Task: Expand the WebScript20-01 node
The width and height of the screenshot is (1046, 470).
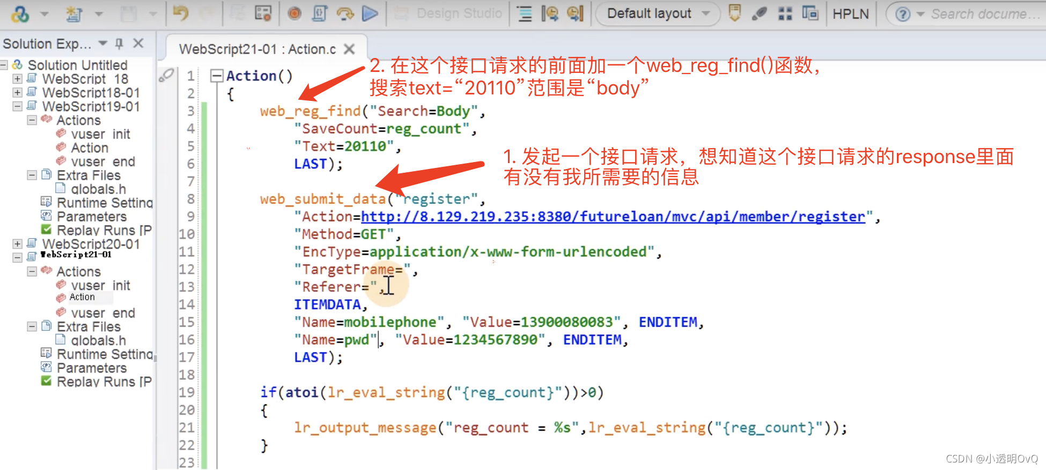Action: (x=17, y=244)
